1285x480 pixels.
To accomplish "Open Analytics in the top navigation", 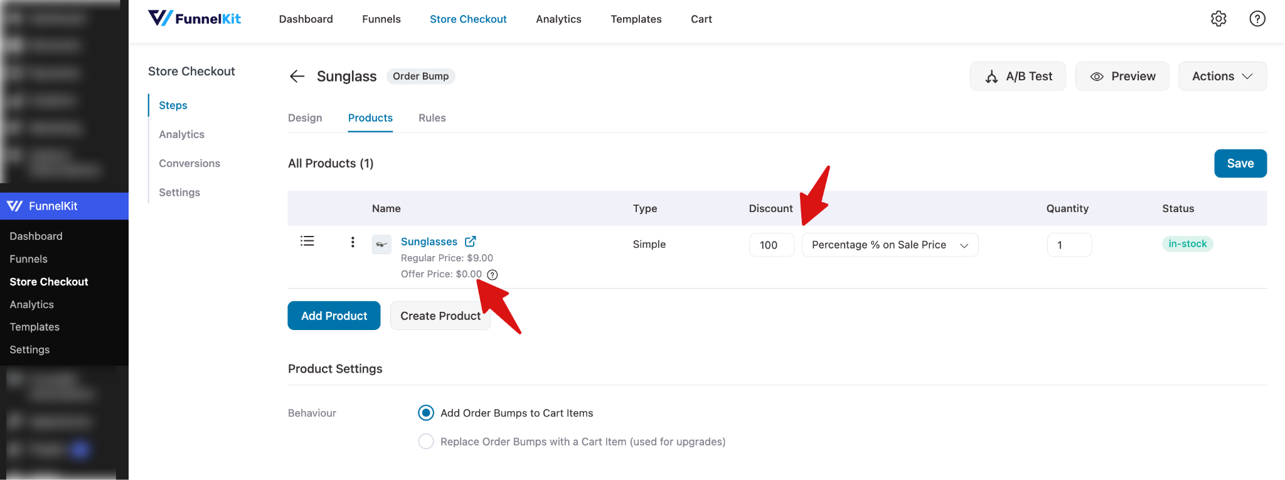I will [558, 19].
